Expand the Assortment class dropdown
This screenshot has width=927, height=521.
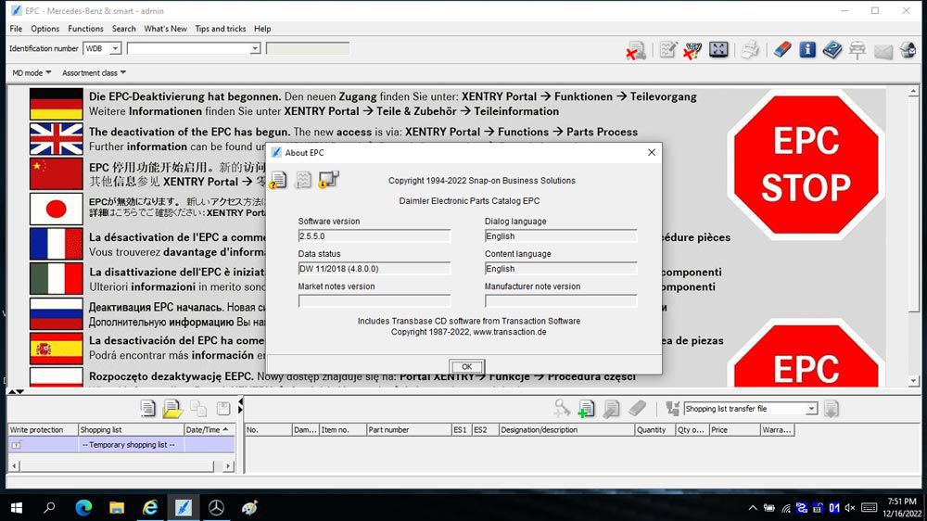tap(94, 72)
